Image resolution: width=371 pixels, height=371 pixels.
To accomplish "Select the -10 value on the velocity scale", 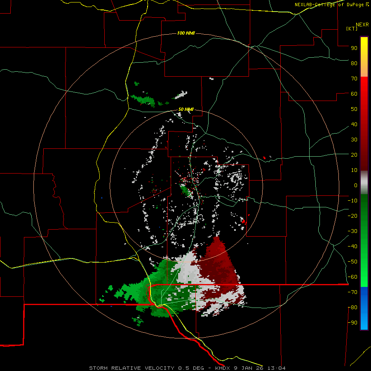I will 352,201.
